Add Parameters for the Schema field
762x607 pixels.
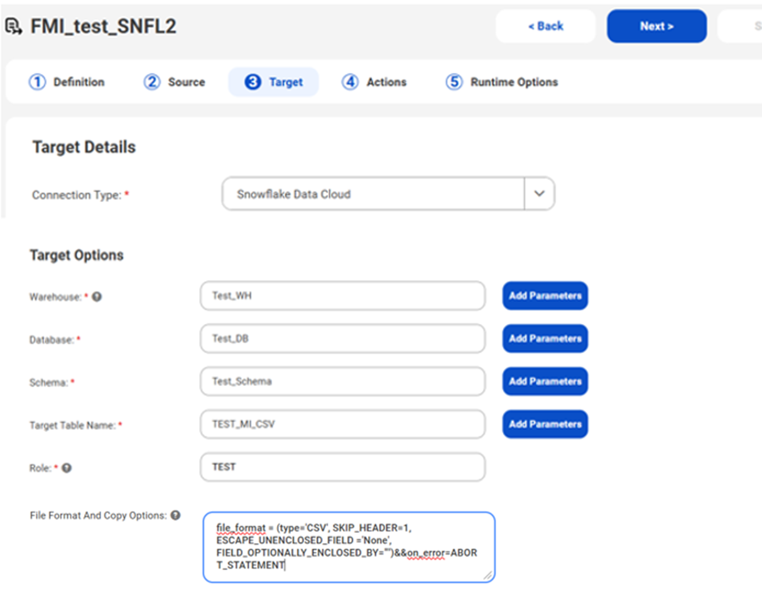click(x=545, y=381)
